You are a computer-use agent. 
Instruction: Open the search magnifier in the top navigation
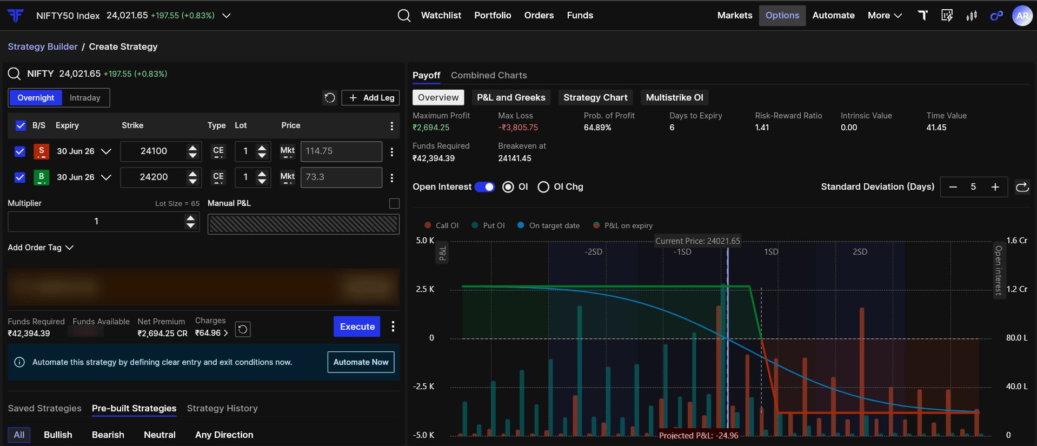404,16
